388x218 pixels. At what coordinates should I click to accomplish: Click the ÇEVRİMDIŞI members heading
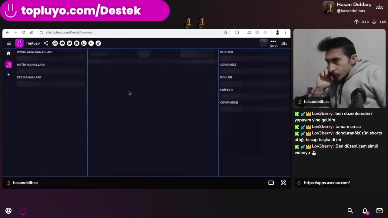point(229,102)
